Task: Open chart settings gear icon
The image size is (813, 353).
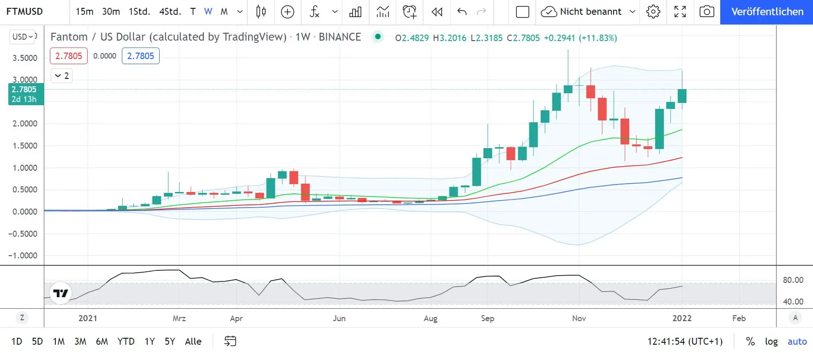Action: [x=653, y=12]
